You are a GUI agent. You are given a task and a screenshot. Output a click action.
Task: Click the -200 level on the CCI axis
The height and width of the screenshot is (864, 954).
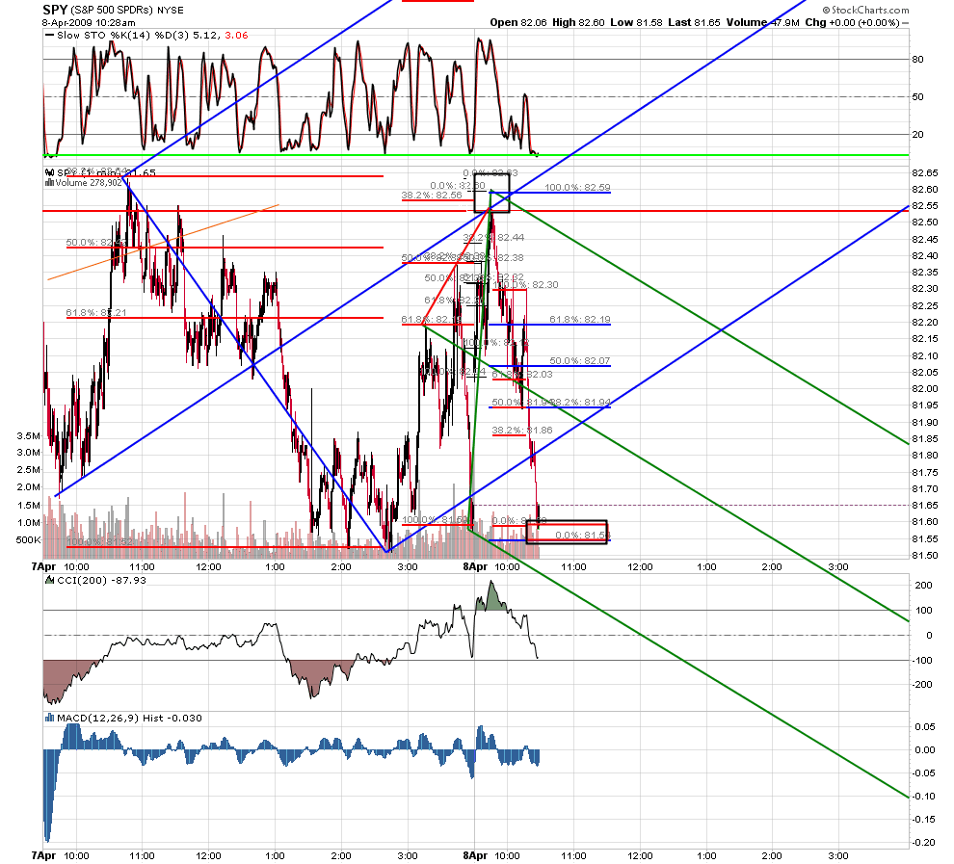922,685
